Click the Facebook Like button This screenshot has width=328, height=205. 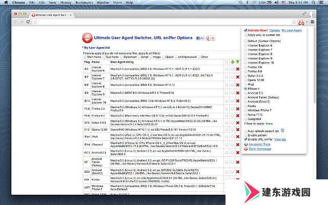200,38
